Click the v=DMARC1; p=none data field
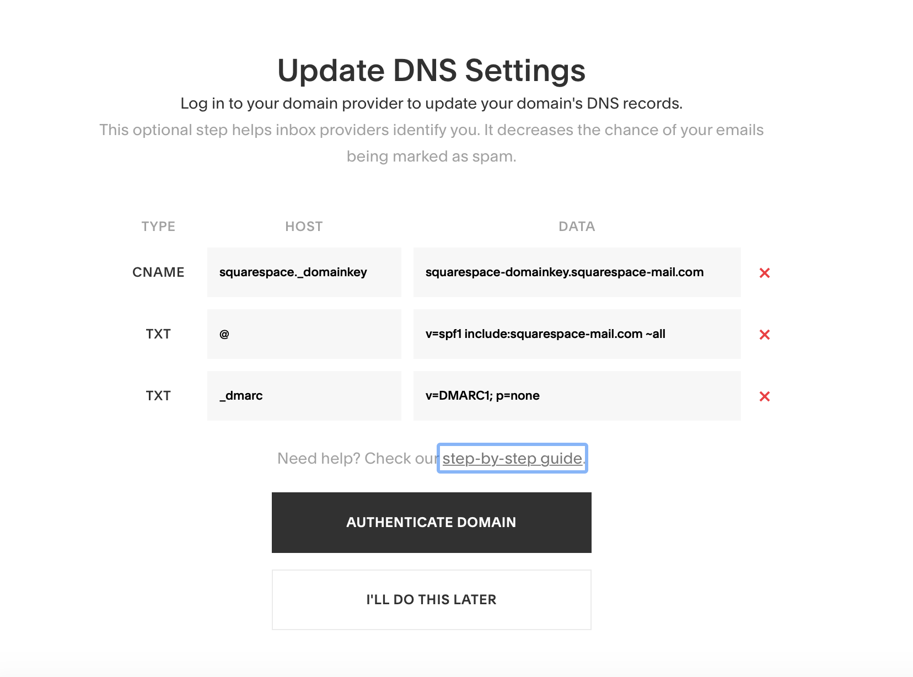Screen dimensions: 913x677 pos(577,396)
